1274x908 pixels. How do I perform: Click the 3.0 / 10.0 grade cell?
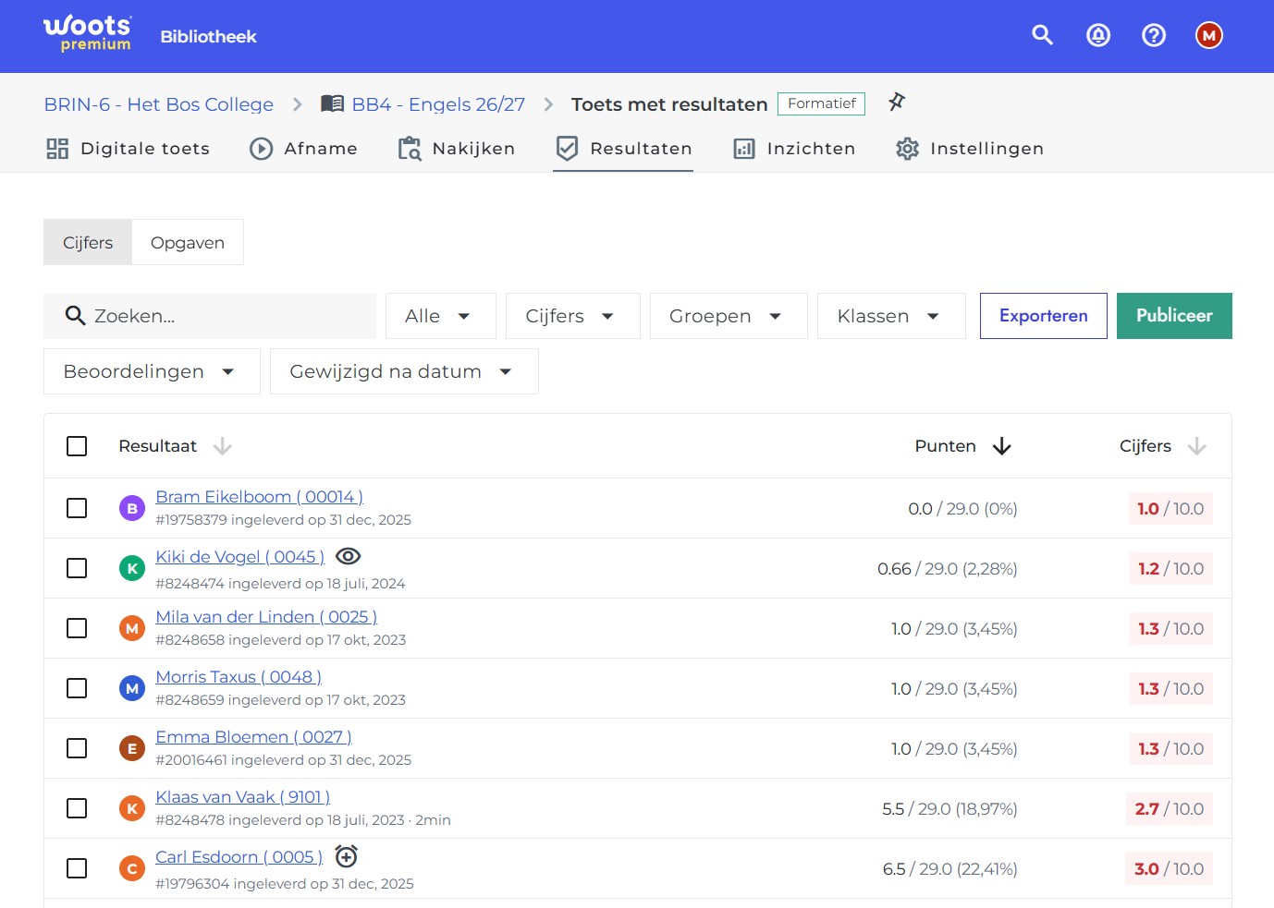(x=1169, y=868)
